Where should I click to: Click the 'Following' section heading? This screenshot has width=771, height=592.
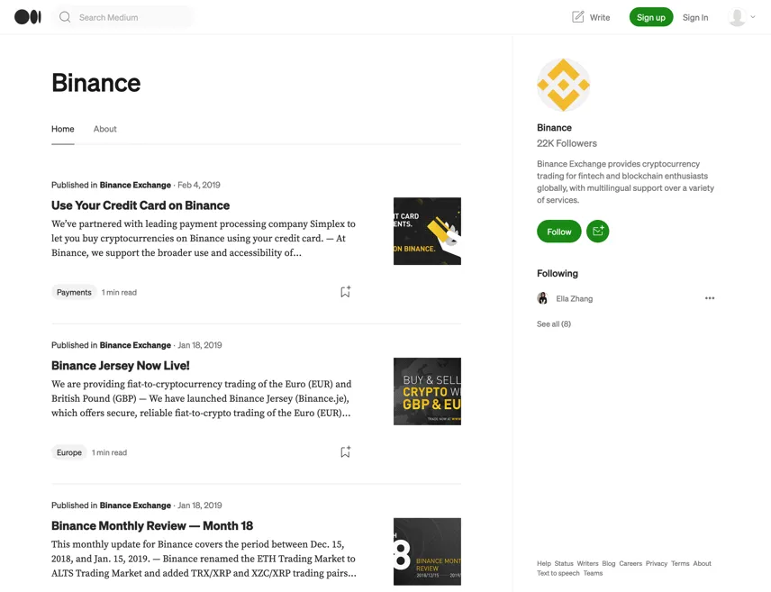558,273
